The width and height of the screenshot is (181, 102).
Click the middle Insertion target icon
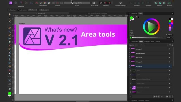(160, 3)
